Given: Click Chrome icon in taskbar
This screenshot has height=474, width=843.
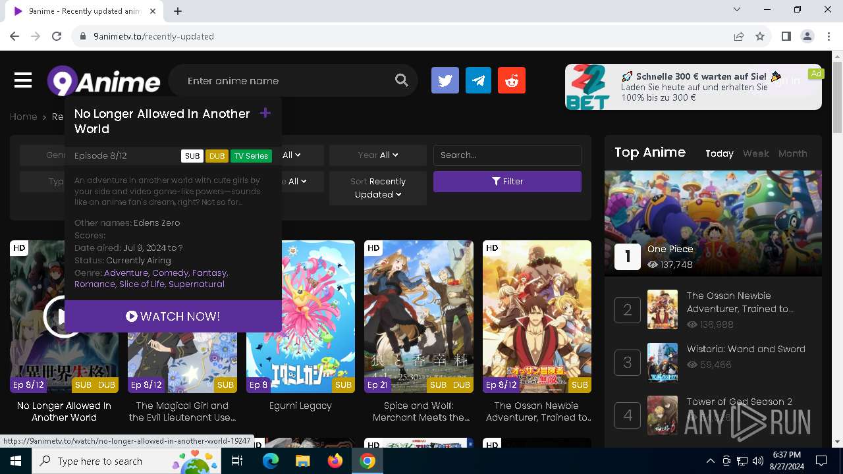Looking at the screenshot, I should click(x=367, y=461).
